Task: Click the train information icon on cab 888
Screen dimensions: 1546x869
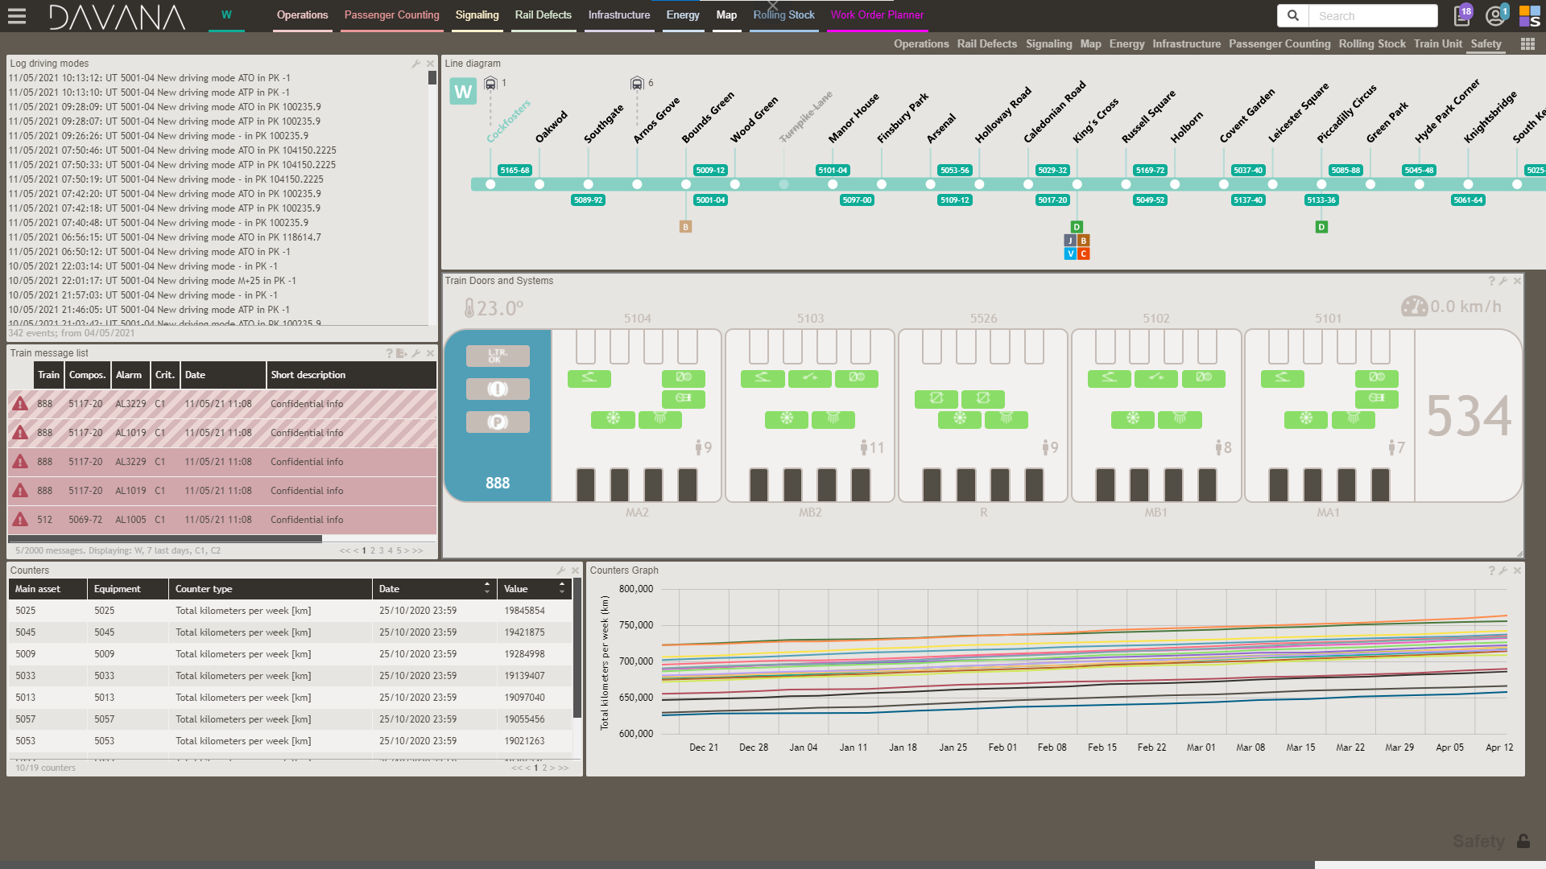Action: [497, 389]
